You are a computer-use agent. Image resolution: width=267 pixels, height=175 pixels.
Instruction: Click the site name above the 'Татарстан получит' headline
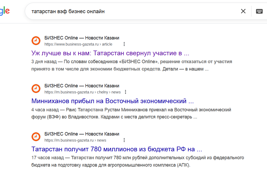pyautogui.click(x=82, y=134)
